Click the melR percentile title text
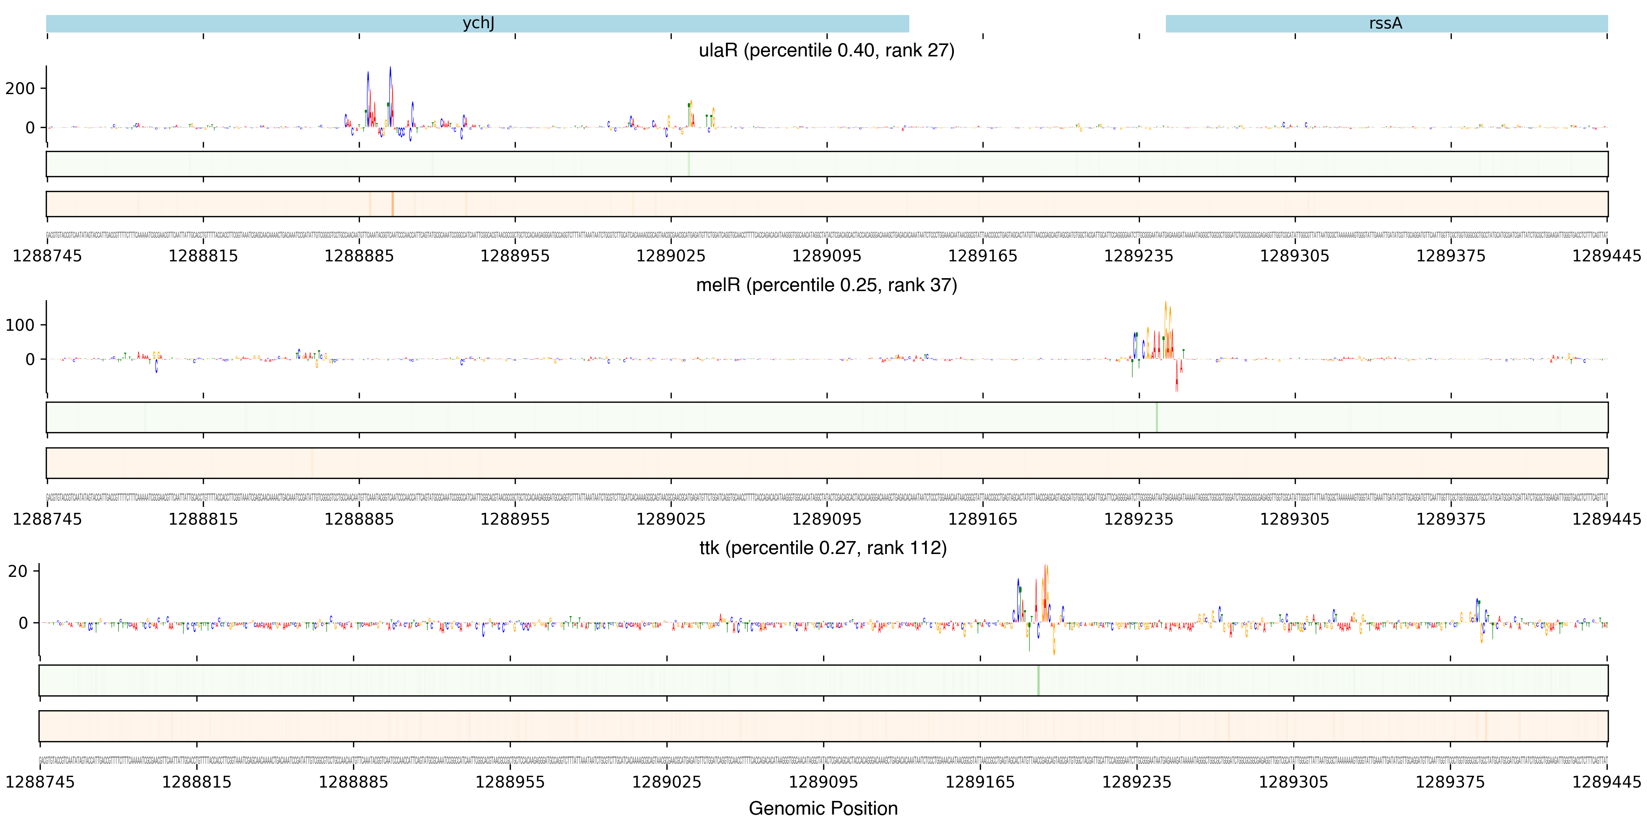Viewport: 1647px width, 823px height. (x=826, y=285)
